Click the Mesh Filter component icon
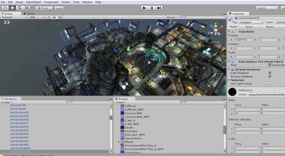Image resolution: width=285 pixels, height=156 pixels. [233, 62]
